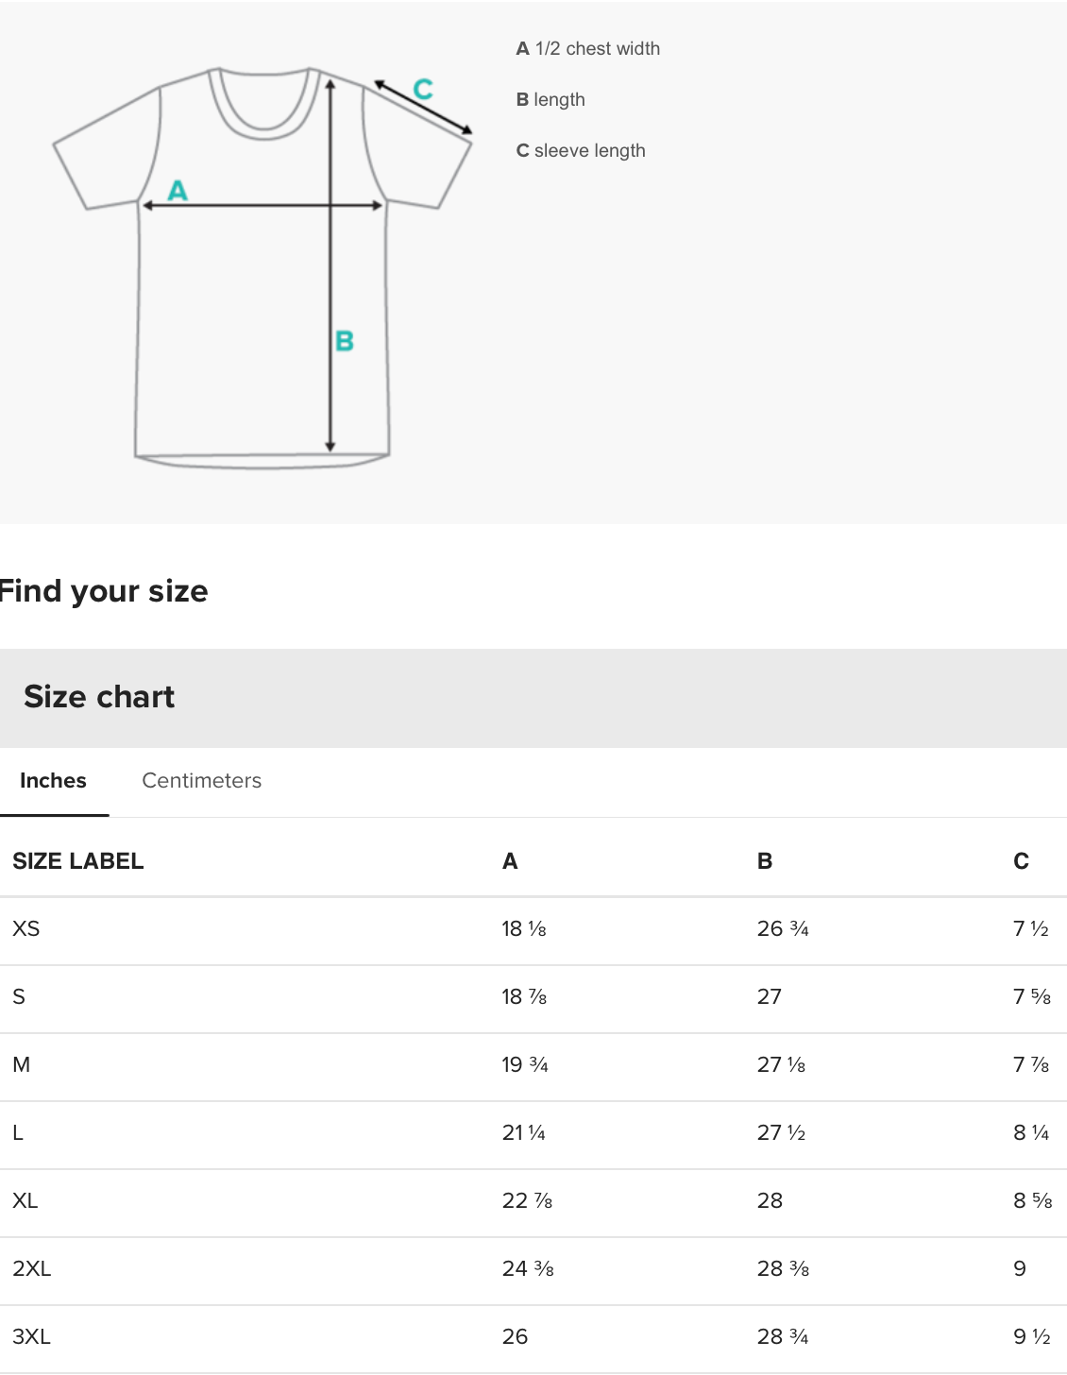Click column header A in size table

(510, 861)
